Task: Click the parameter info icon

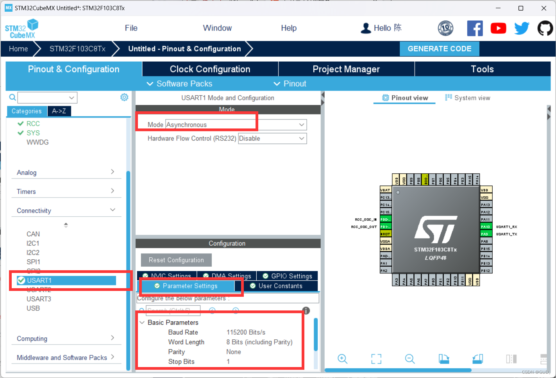Action: tap(306, 310)
